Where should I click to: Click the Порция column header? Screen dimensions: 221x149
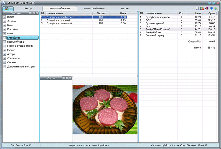click(101, 13)
